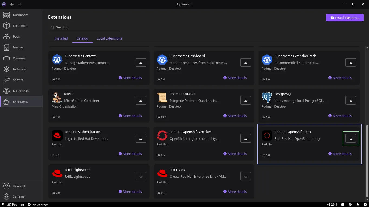Open the Pods section
The image size is (369, 207).
pos(21,37)
